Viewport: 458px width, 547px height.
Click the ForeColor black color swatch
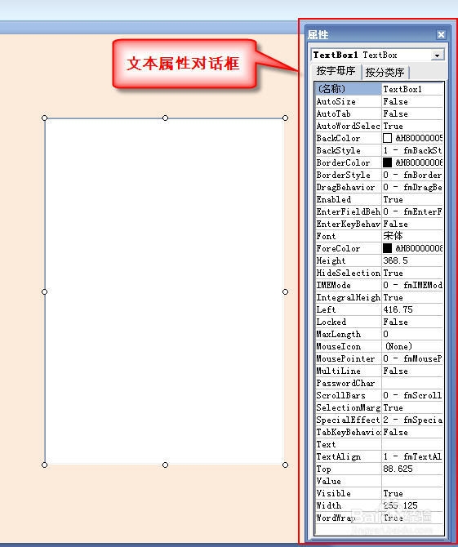point(387,248)
